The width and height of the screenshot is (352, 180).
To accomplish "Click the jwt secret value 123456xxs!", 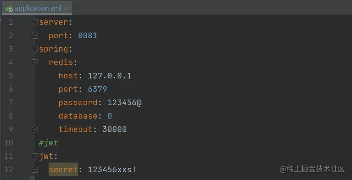I will (x=112, y=169).
